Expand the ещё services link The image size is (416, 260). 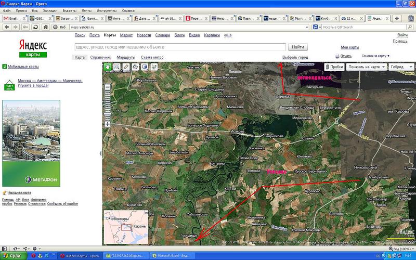(x=228, y=35)
